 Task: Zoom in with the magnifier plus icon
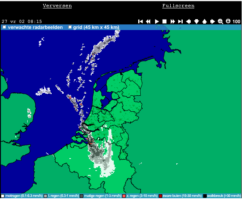220,22
